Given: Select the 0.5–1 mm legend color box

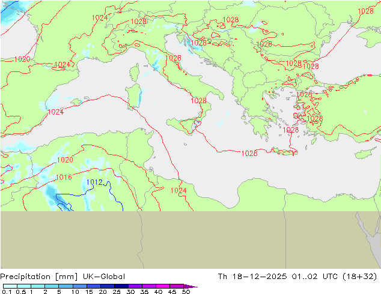Looking at the screenshot, I should click(x=24, y=286).
